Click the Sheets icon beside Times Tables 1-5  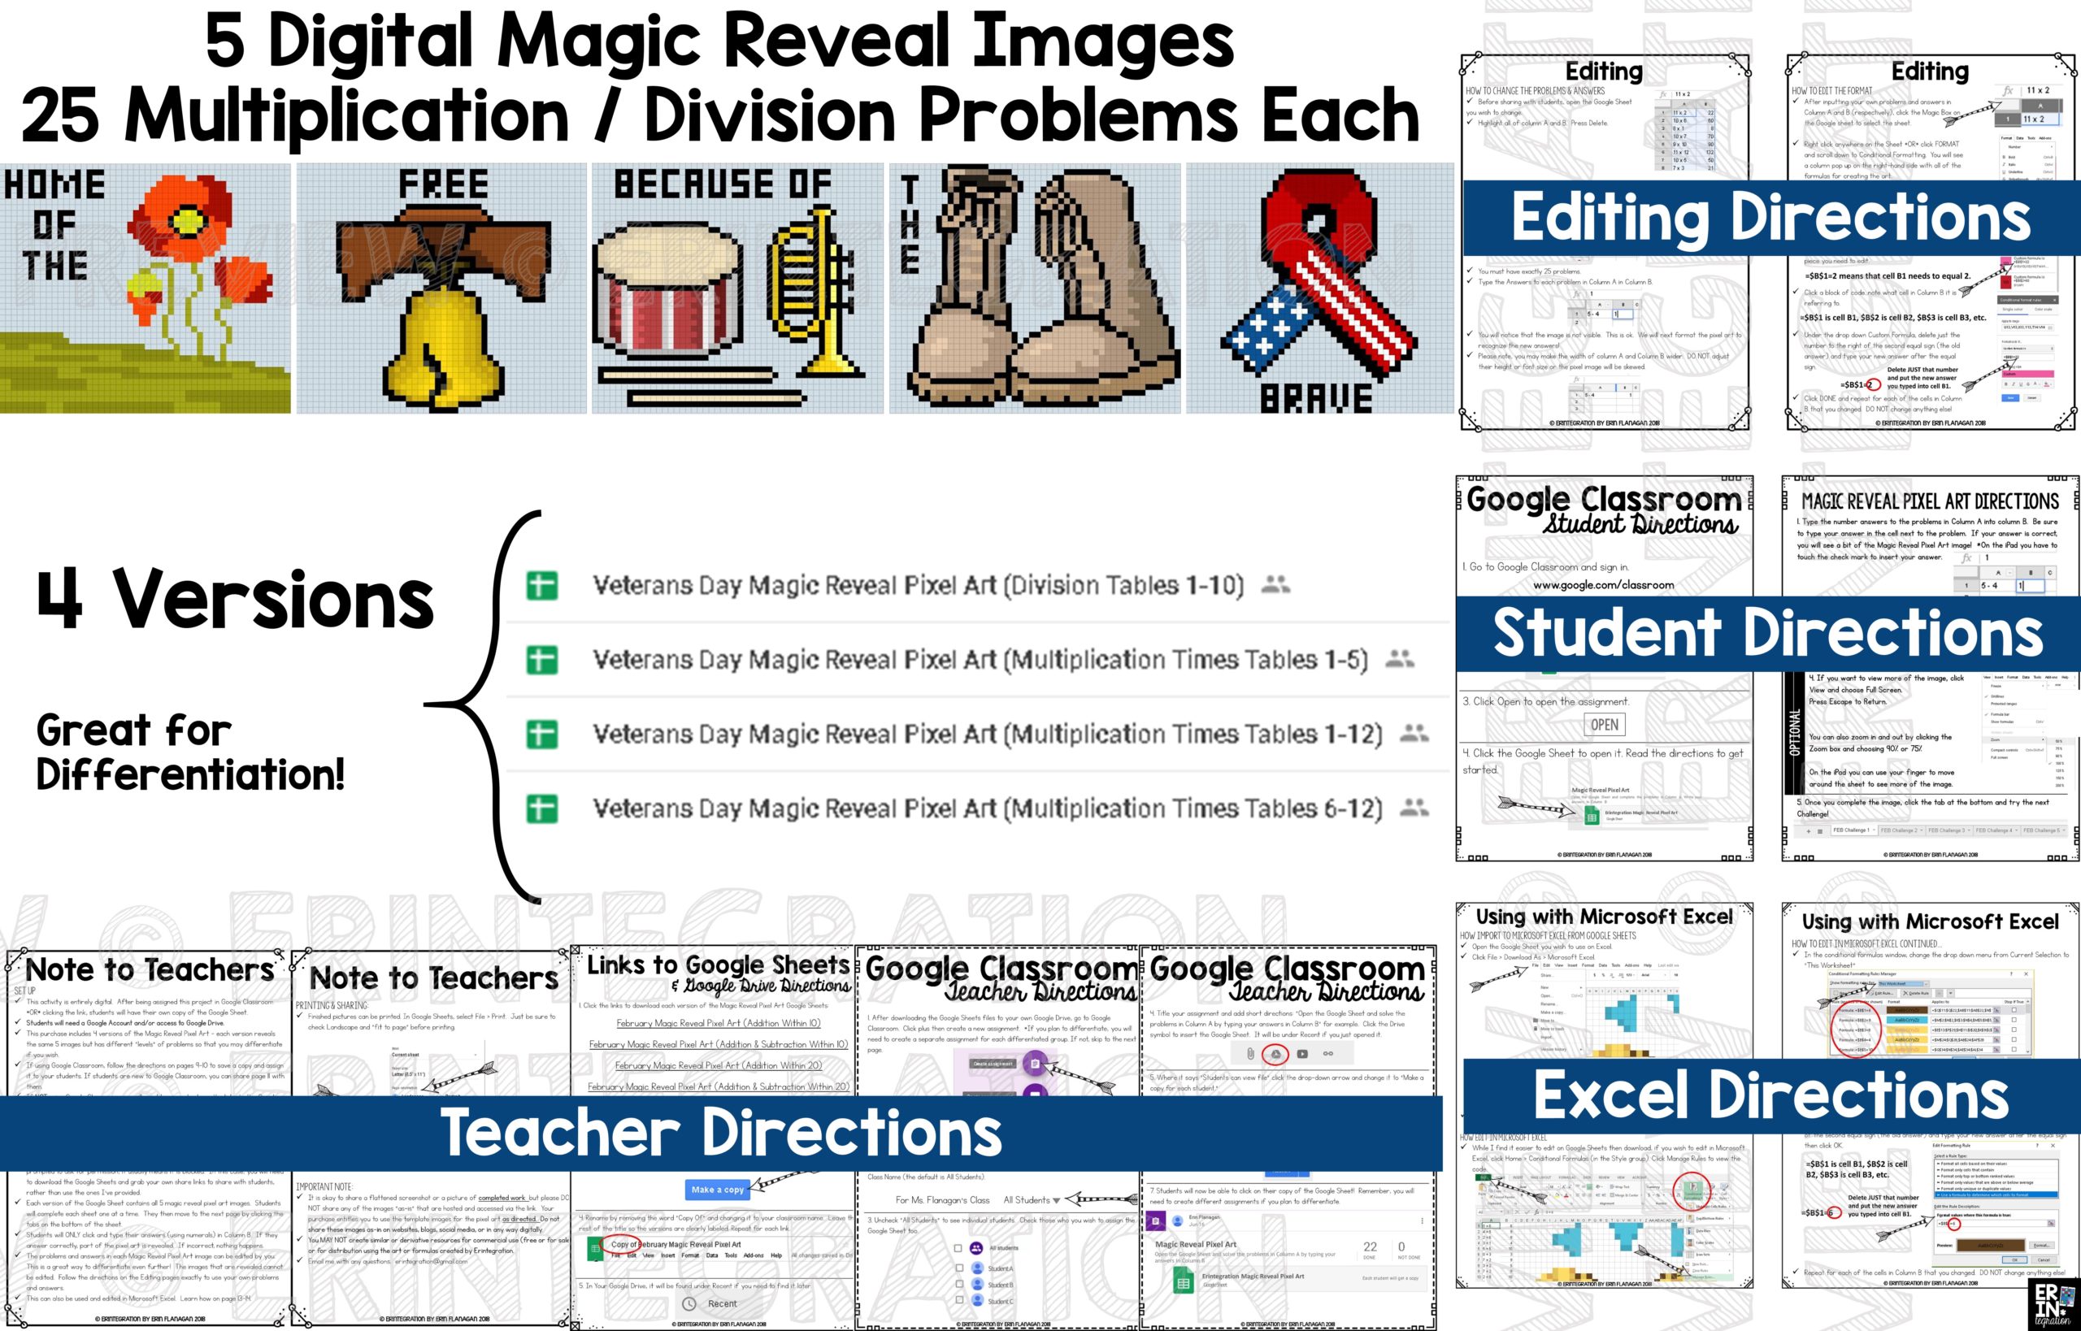click(x=542, y=661)
